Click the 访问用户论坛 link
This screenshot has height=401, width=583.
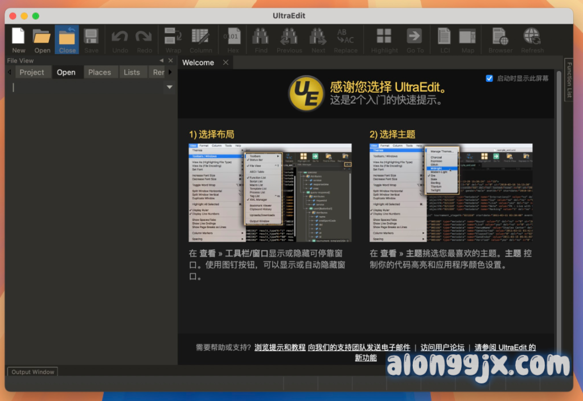[442, 348]
